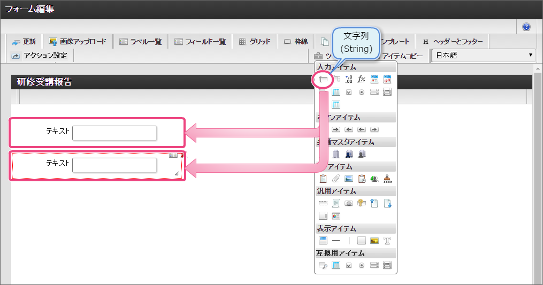The image size is (543, 285).
Task: Select the user with green arrow icon
Action: (x=374, y=179)
